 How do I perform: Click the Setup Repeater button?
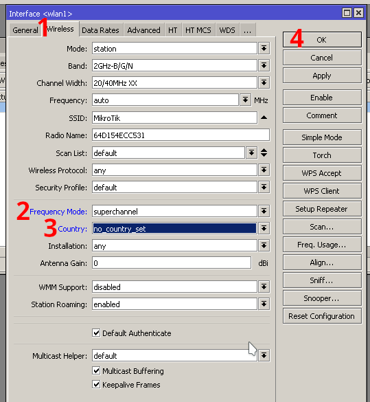[x=322, y=209]
